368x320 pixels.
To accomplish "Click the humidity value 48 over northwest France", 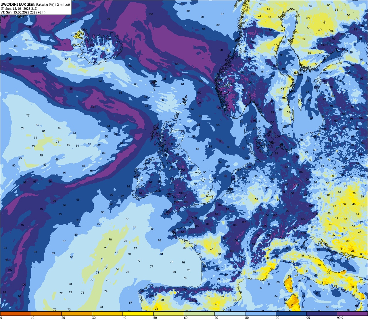I will [x=212, y=249].
